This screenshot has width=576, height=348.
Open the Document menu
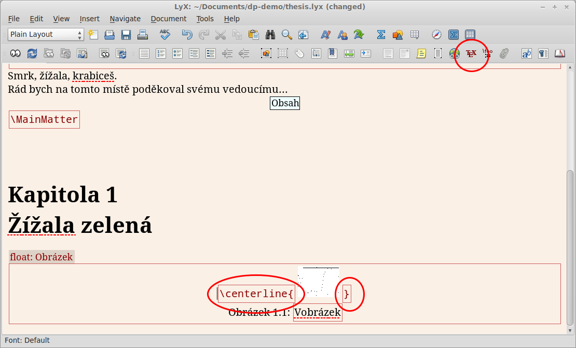click(168, 19)
